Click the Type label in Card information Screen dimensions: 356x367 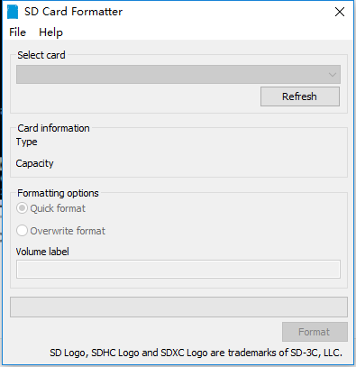(x=27, y=142)
